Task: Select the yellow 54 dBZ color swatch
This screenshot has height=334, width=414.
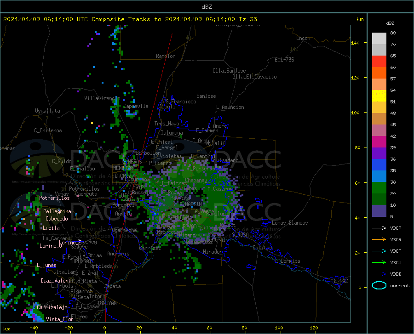Action: [x=379, y=96]
